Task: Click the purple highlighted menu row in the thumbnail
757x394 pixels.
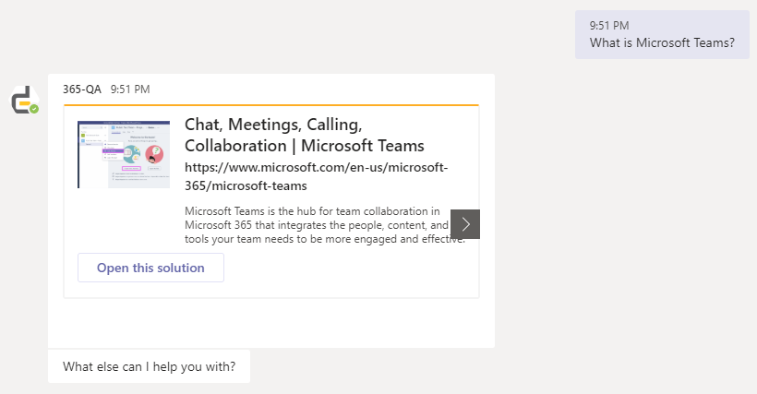Action: (x=113, y=151)
